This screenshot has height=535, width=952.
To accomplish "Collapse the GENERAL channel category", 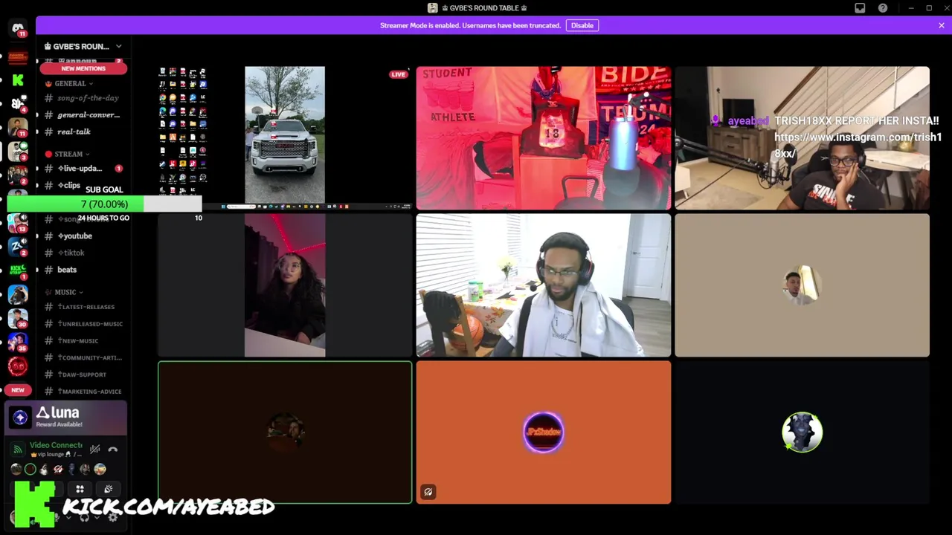I will pos(69,84).
